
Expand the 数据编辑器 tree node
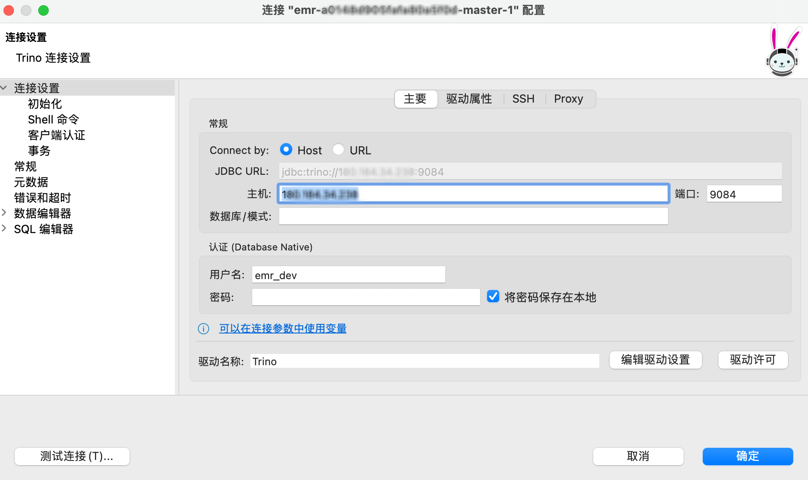[x=4, y=213]
